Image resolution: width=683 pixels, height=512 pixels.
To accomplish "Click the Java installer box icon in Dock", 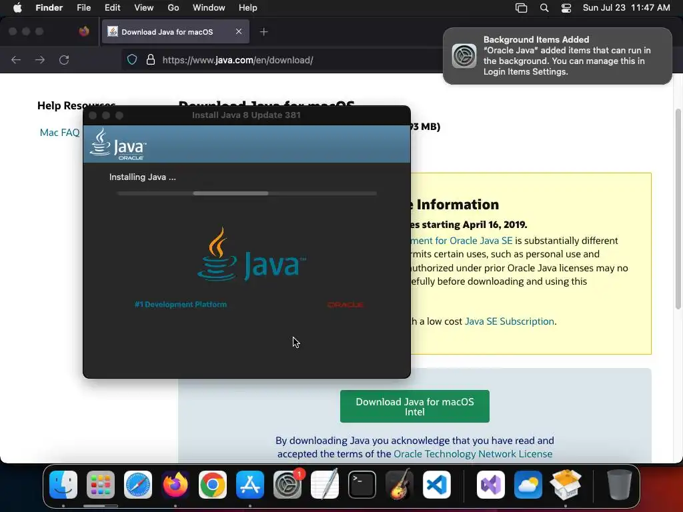I will (x=566, y=485).
